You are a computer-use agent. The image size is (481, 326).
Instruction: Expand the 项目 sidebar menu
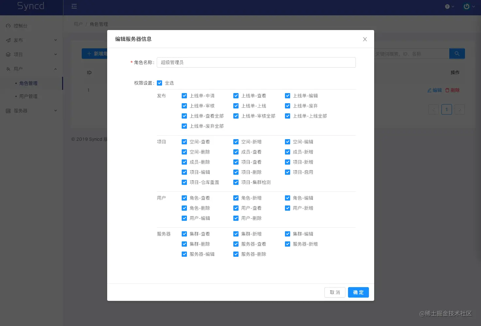(x=31, y=55)
